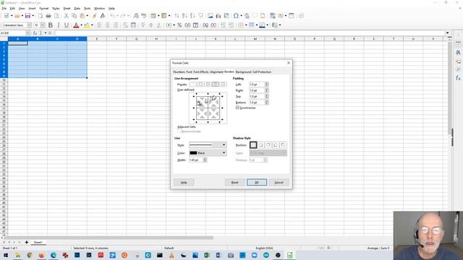
Task: Apply the yellow background highlight color
Action: [x=87, y=25]
